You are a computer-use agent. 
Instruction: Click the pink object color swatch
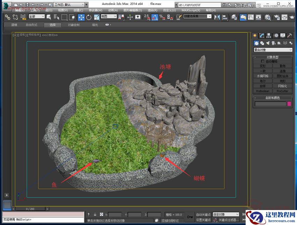pyautogui.click(x=290, y=104)
